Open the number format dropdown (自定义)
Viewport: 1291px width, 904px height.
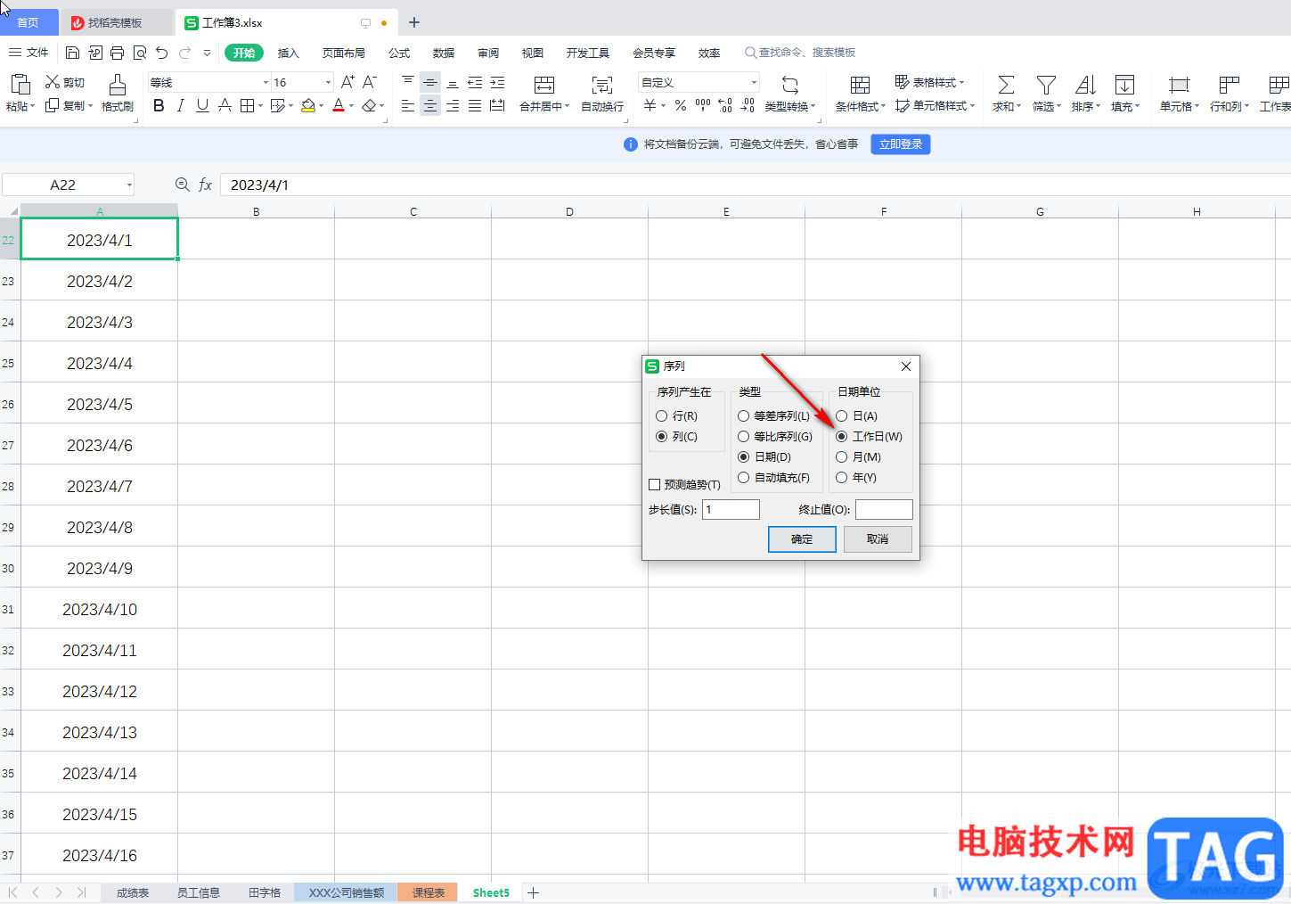tap(754, 83)
